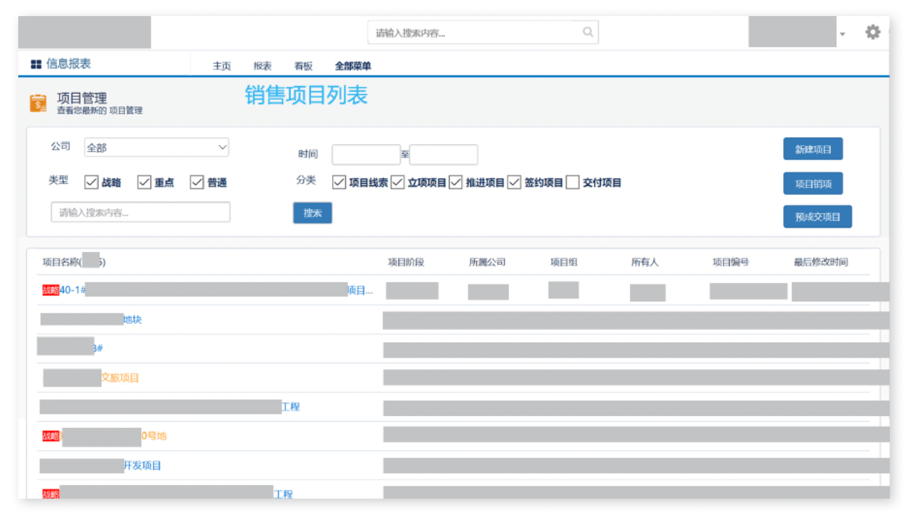This screenshot has height=519, width=907.
Task: Click the 最后修改时间 column header
Action: coord(821,262)
